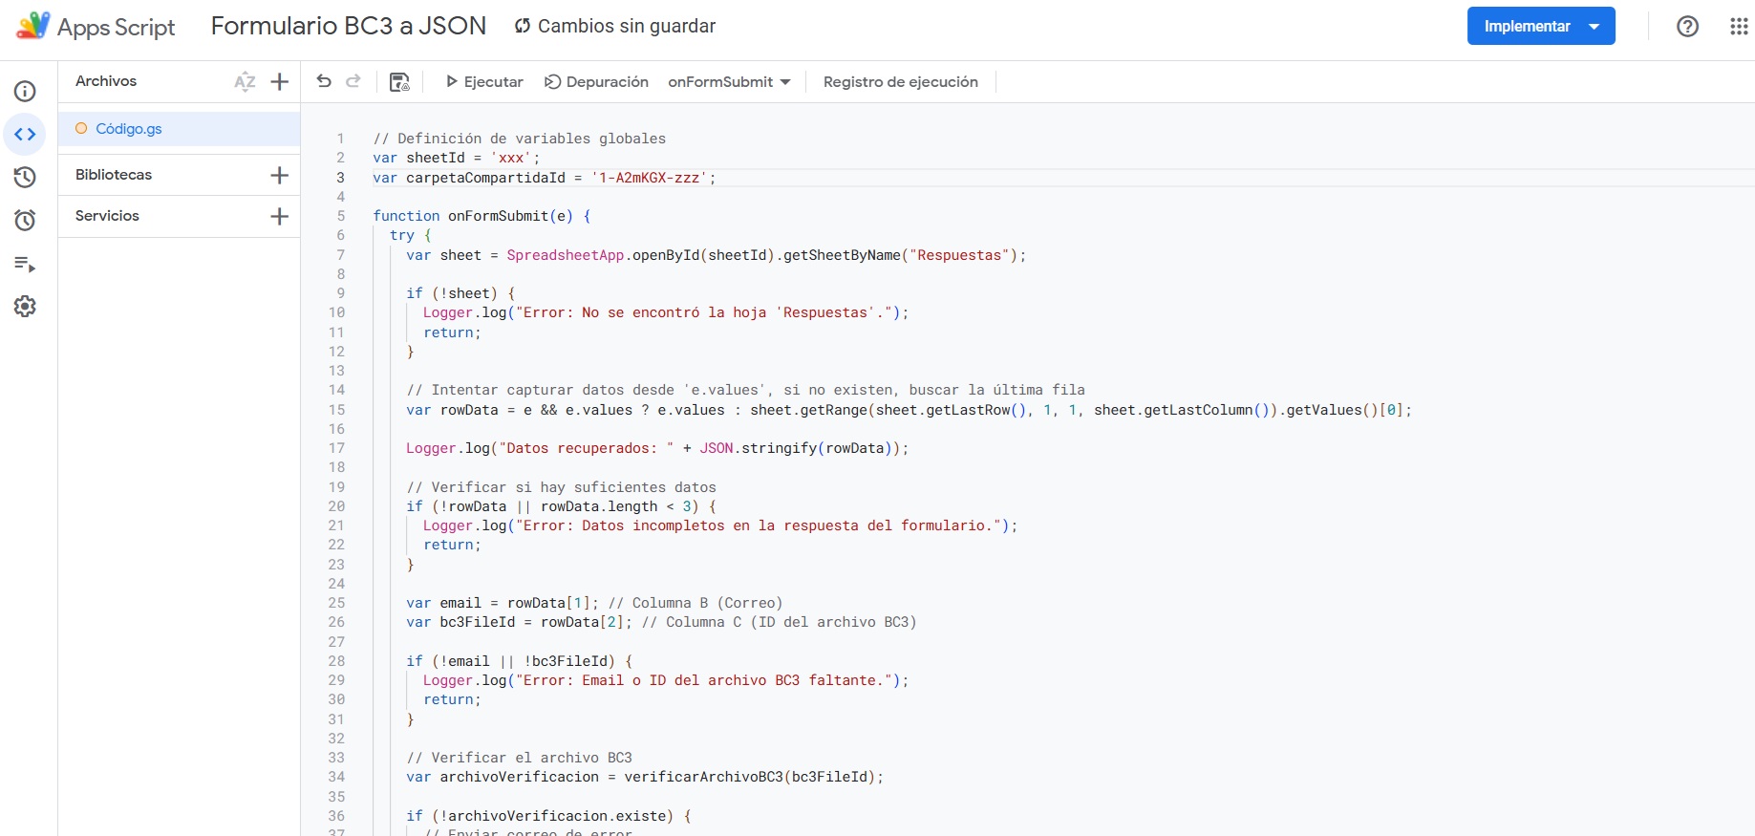Click the Servicios section label

(107, 216)
